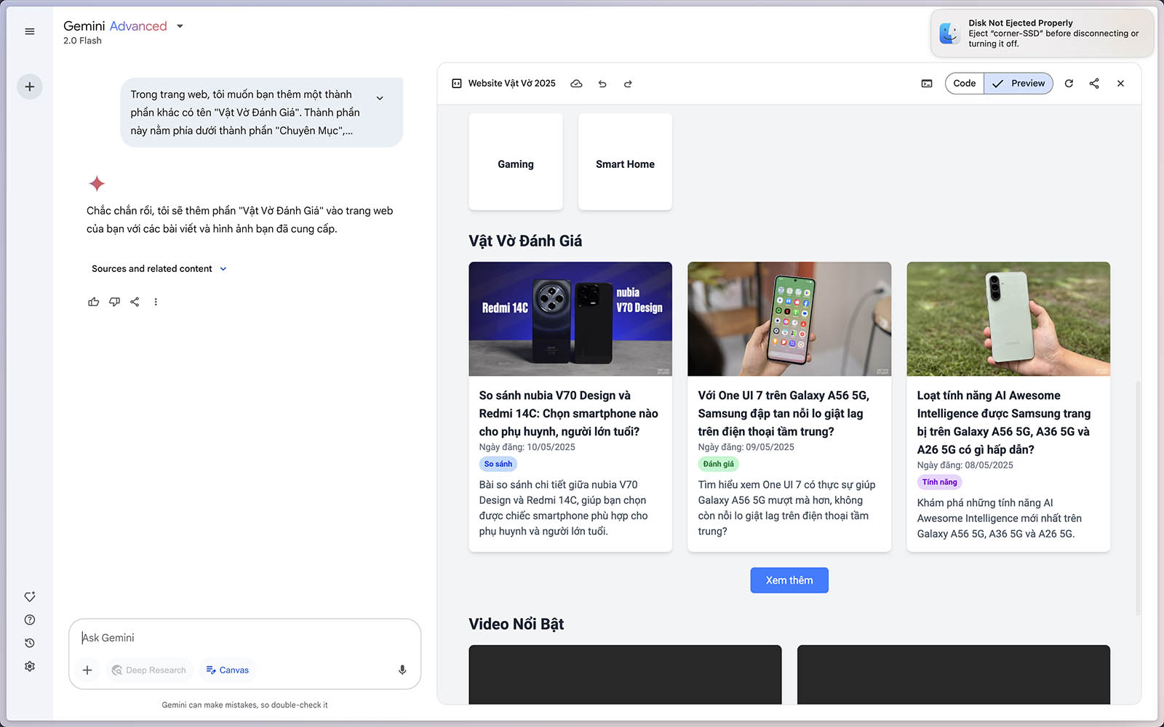This screenshot has height=727, width=1164.
Task: Open the Gemini Advanced model dropdown
Action: click(x=180, y=26)
